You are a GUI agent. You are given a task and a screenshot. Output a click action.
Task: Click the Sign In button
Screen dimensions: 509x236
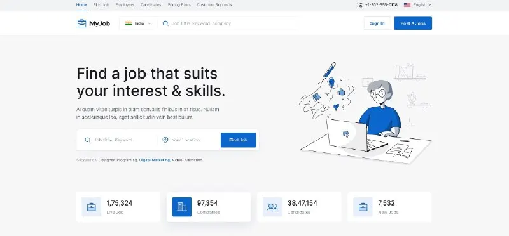(x=377, y=23)
